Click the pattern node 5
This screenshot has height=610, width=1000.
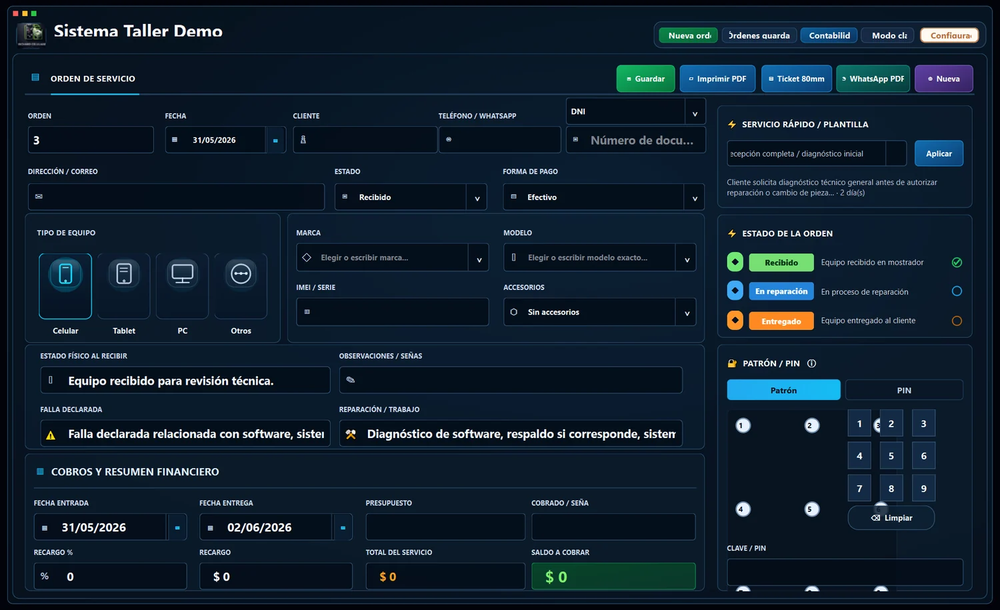[812, 509]
